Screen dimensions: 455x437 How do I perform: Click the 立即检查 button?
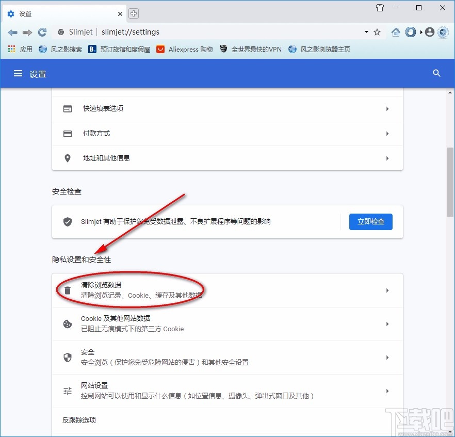[370, 222]
